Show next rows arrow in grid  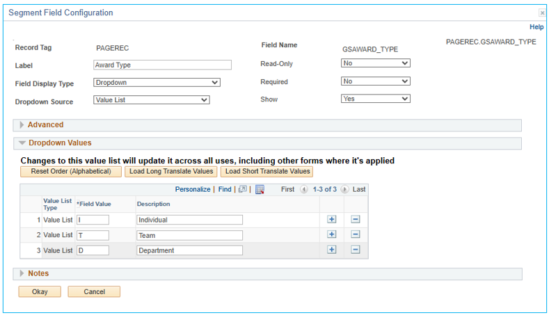click(345, 189)
